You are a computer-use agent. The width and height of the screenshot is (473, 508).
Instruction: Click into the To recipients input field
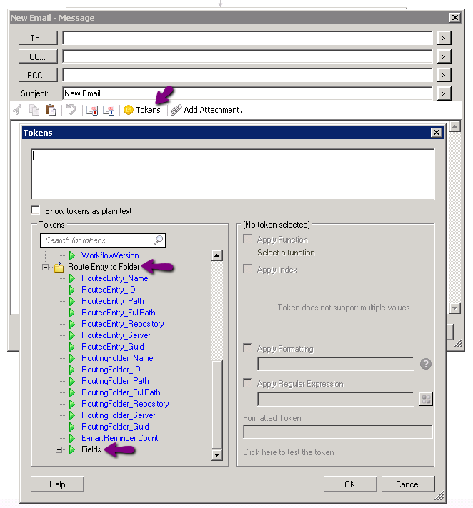[247, 38]
